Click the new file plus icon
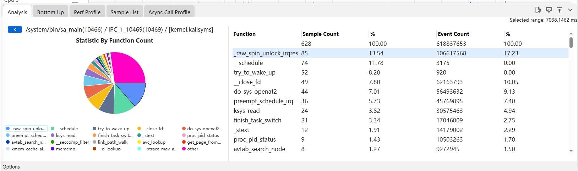This screenshot has height=171, width=578. pyautogui.click(x=538, y=10)
